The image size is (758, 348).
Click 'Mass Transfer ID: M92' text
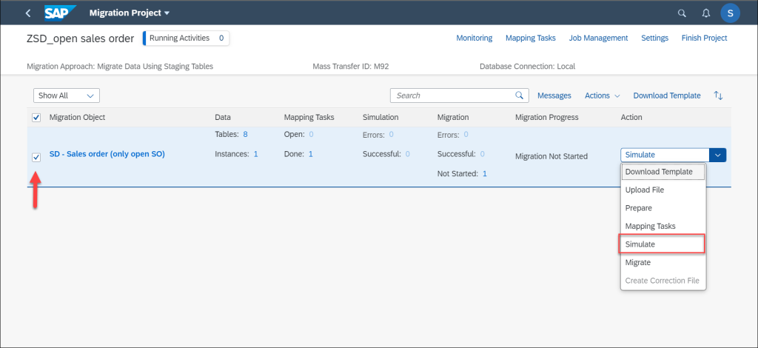pyautogui.click(x=350, y=66)
